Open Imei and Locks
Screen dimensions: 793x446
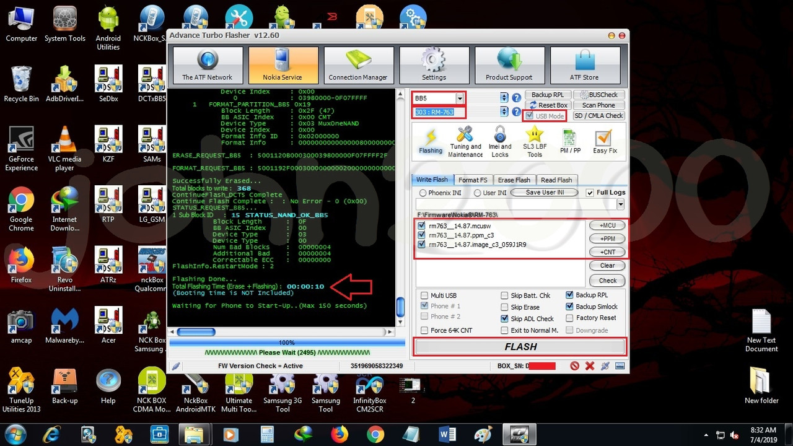tap(499, 142)
